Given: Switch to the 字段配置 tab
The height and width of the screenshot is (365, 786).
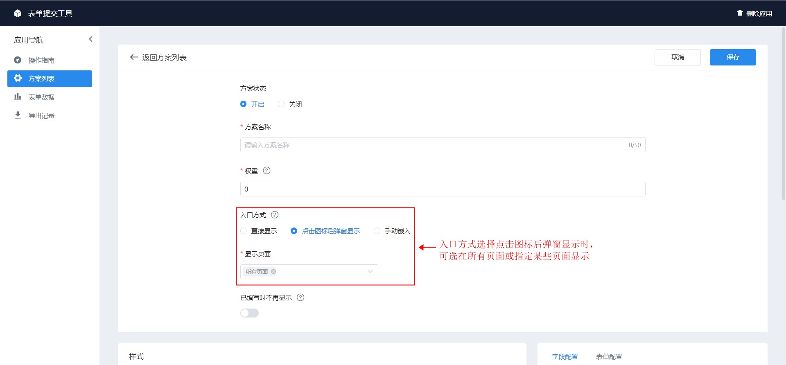Looking at the screenshot, I should click(565, 356).
